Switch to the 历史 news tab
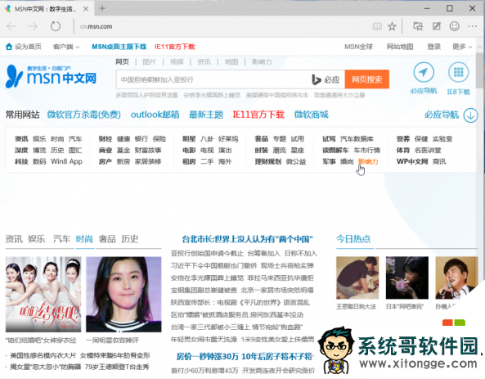Viewport: 485px width, 379px height. [x=129, y=239]
